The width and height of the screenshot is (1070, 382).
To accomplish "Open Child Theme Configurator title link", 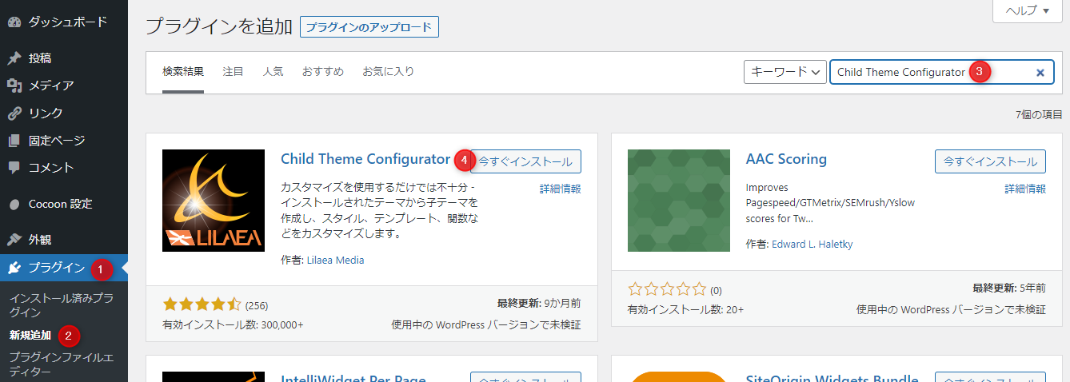I will click(365, 159).
